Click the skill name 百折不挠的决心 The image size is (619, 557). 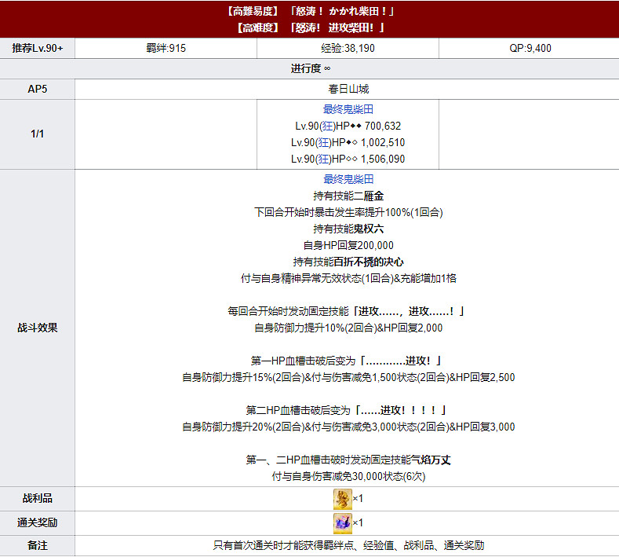368,262
